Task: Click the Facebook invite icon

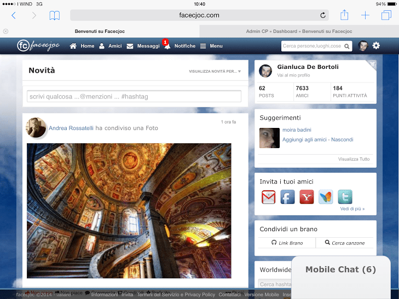Action: (287, 197)
